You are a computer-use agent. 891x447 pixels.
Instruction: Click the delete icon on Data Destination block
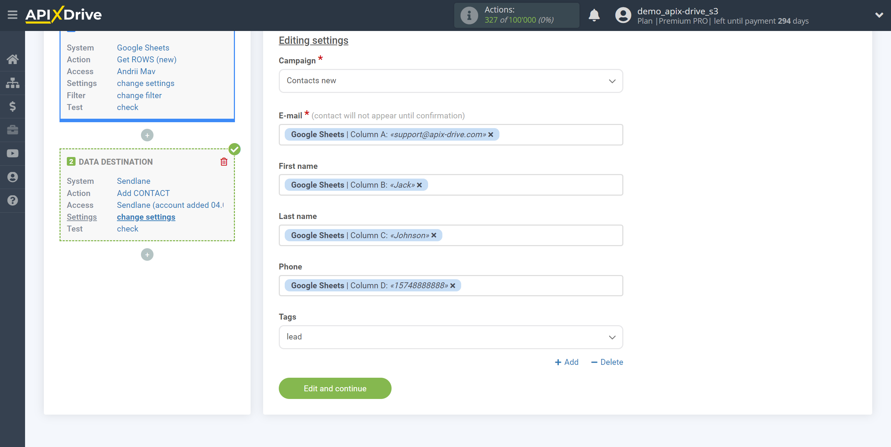[x=224, y=161]
